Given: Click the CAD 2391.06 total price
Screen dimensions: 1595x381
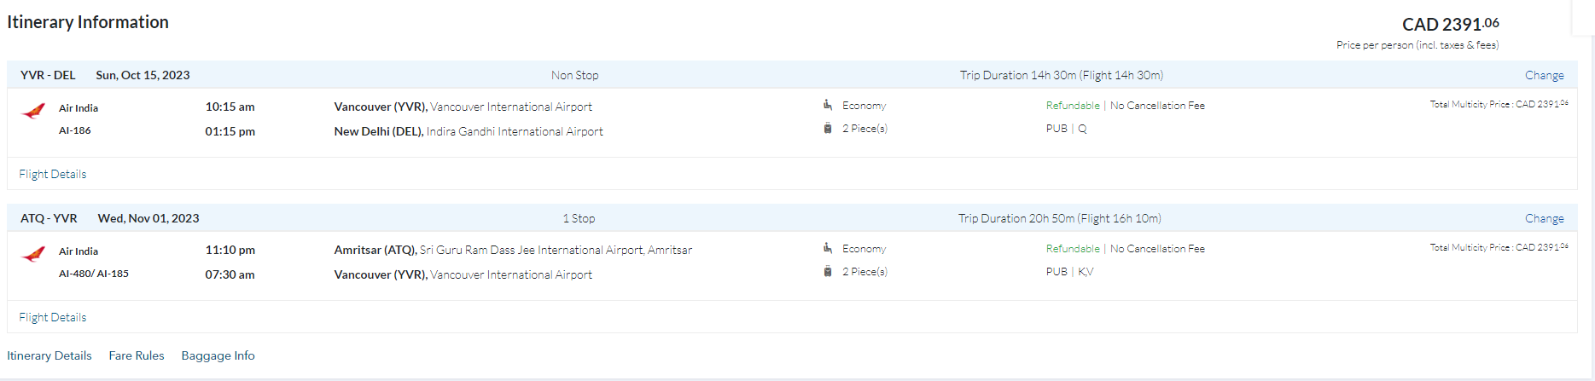Looking at the screenshot, I should (x=1450, y=25).
